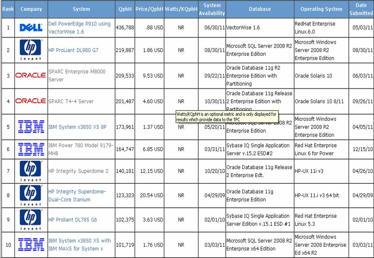The image size is (374, 258).
Task: Click the IBM logo beside Power 780 Model
Action: (x=31, y=149)
